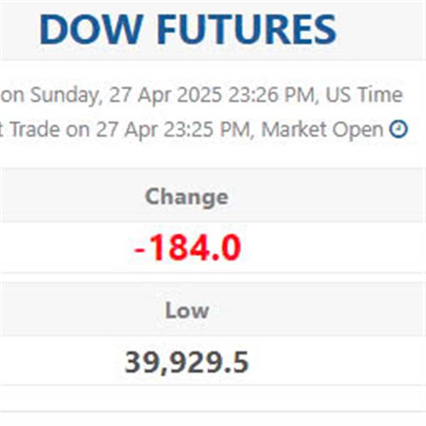Click the empty row below the Low value
Image resolution: width=426 pixels, height=426 pixels.
tap(213, 398)
